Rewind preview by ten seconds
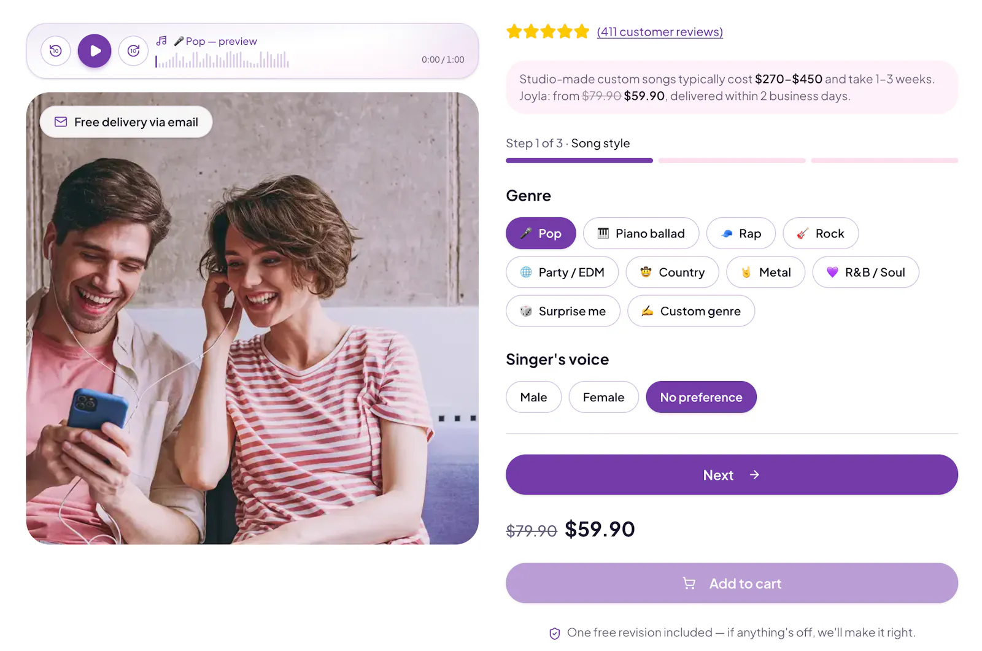Image resolution: width=982 pixels, height=651 pixels. (x=56, y=51)
